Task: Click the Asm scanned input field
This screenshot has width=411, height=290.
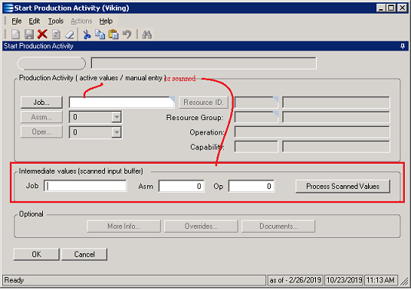Action: coord(182,186)
